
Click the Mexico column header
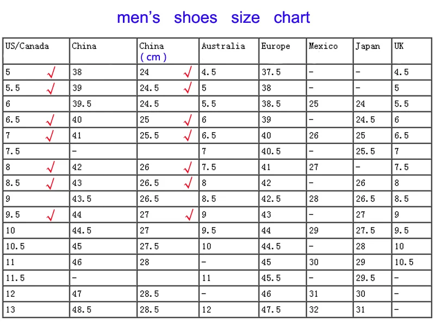point(323,46)
